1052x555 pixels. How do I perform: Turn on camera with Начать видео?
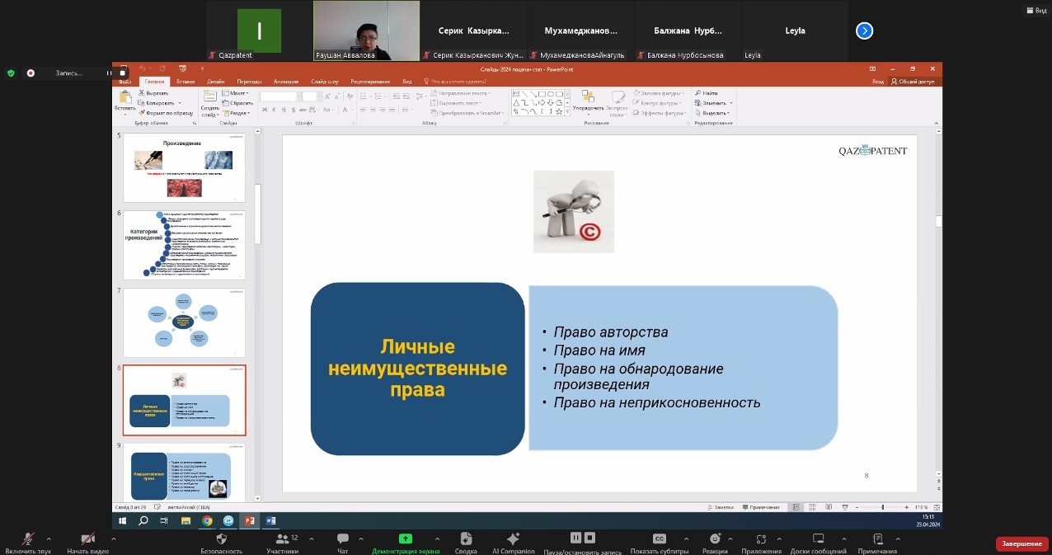(x=87, y=539)
